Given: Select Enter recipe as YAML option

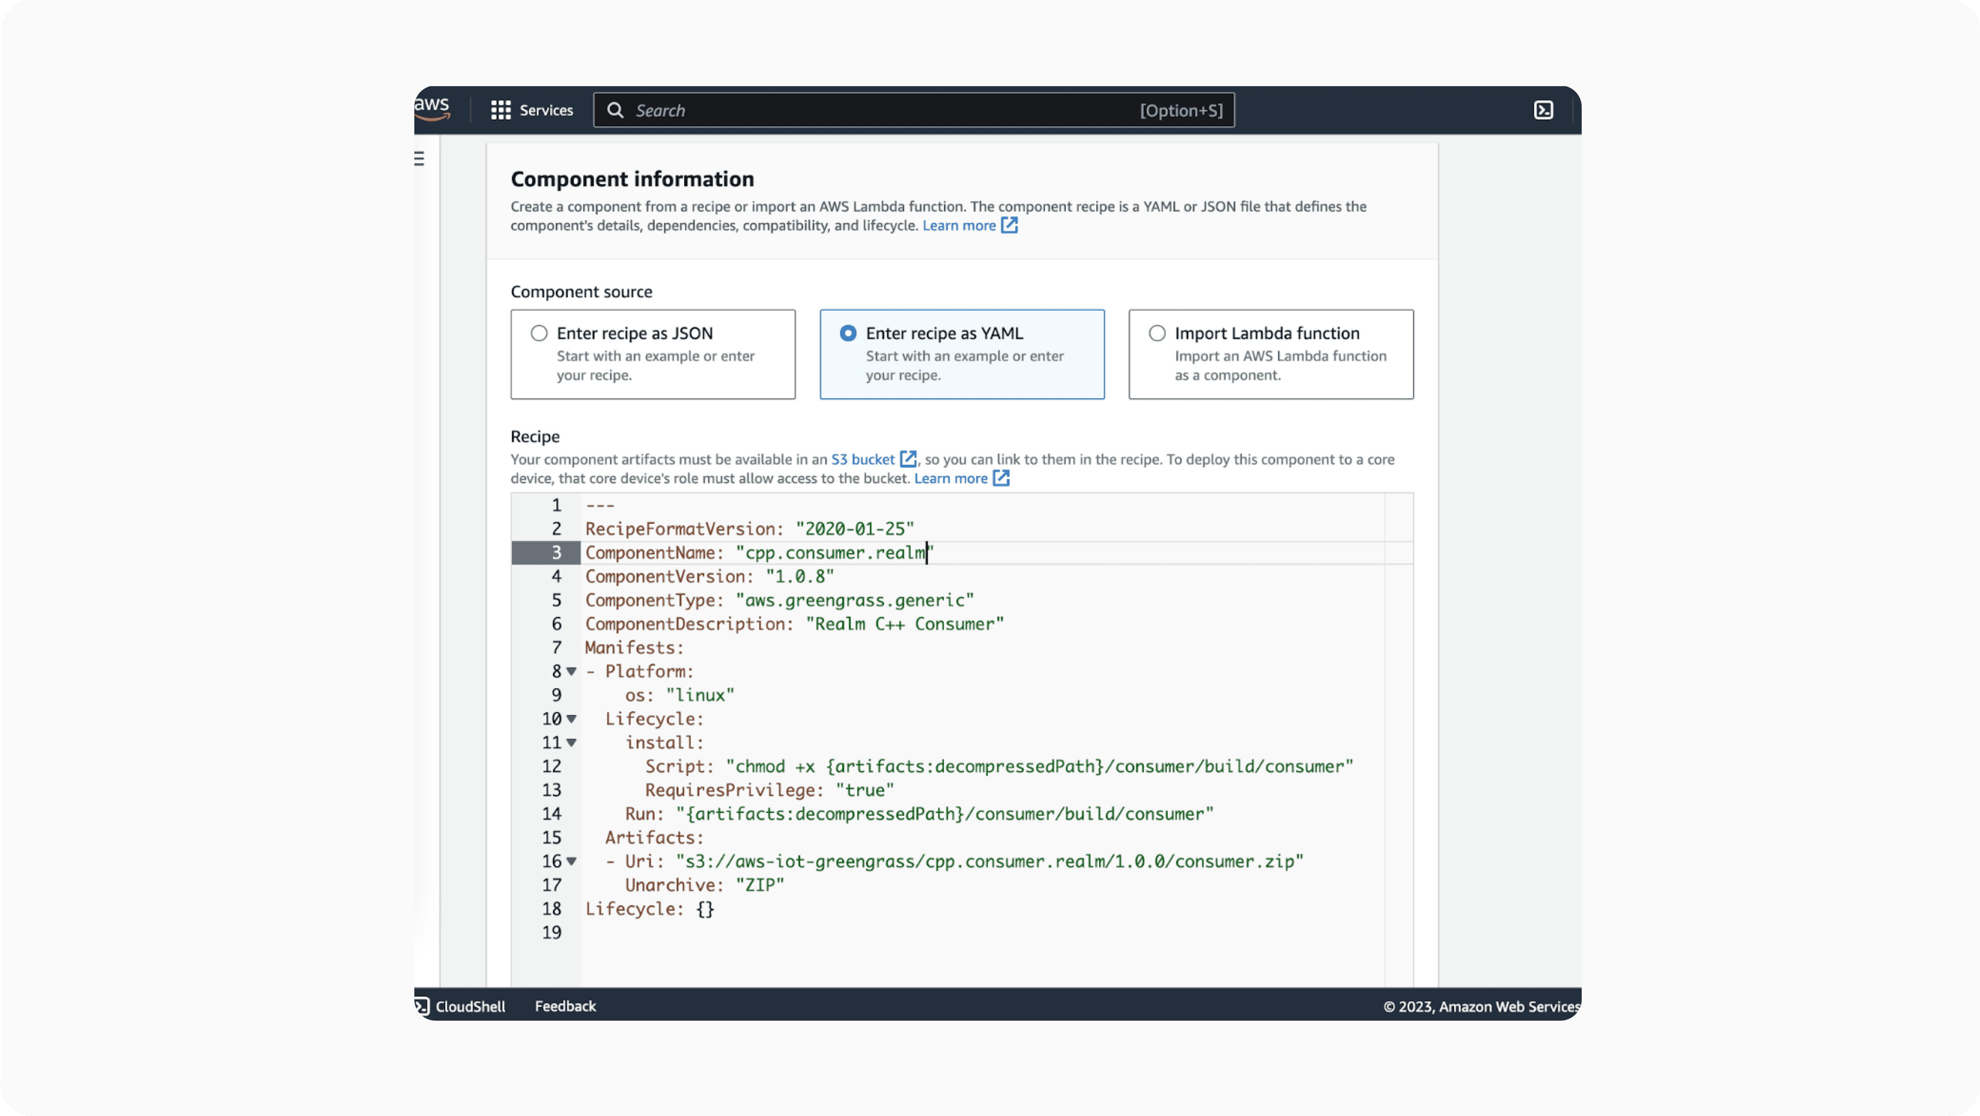Looking at the screenshot, I should point(961,354).
